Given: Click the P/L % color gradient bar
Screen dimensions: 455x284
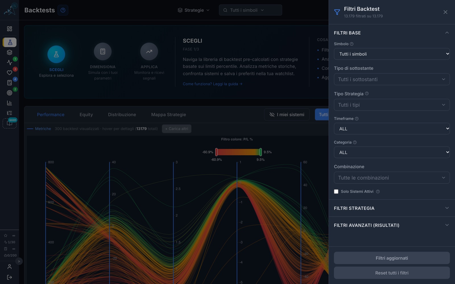Looking at the screenshot, I should tap(238, 152).
